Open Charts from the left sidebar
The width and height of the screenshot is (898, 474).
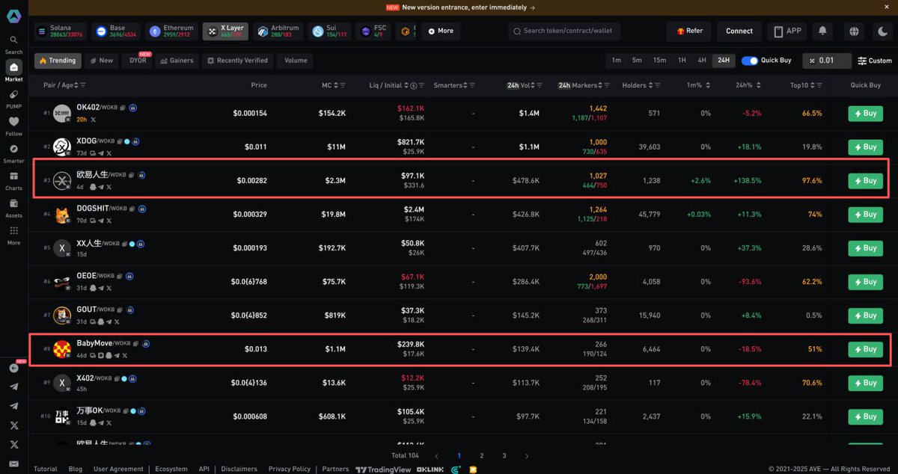13,180
